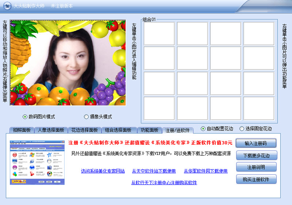This screenshot has height=205, width=292.
Task: Click the 系统美化专家 software screenshot thumbnail
Action: [x=37, y=163]
